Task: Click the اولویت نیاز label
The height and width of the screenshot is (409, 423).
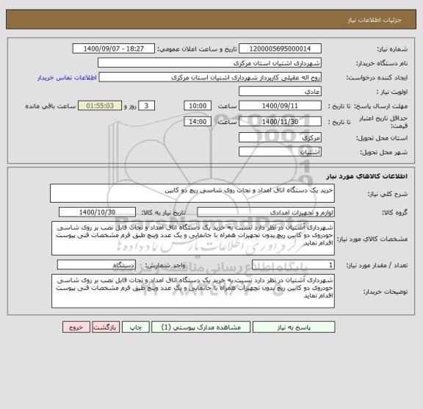Action: 392,92
